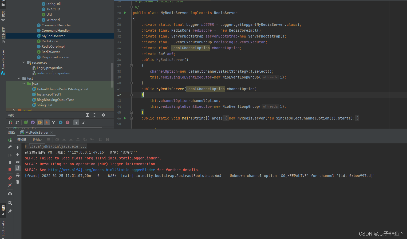This screenshot has width=407, height=239.
Task: Open the Azure Explorer side panel
Action: click(3, 61)
